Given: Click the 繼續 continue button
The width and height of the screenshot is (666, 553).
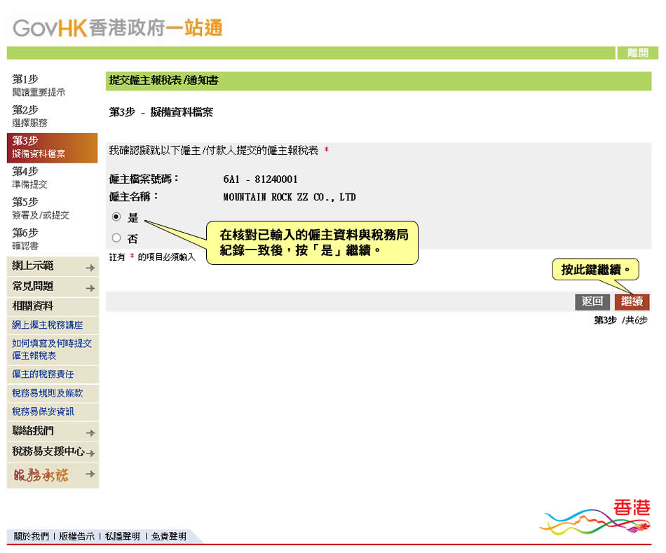Looking at the screenshot, I should (632, 301).
